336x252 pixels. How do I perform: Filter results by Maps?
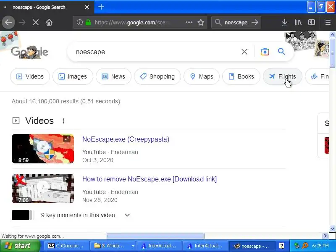point(202,76)
